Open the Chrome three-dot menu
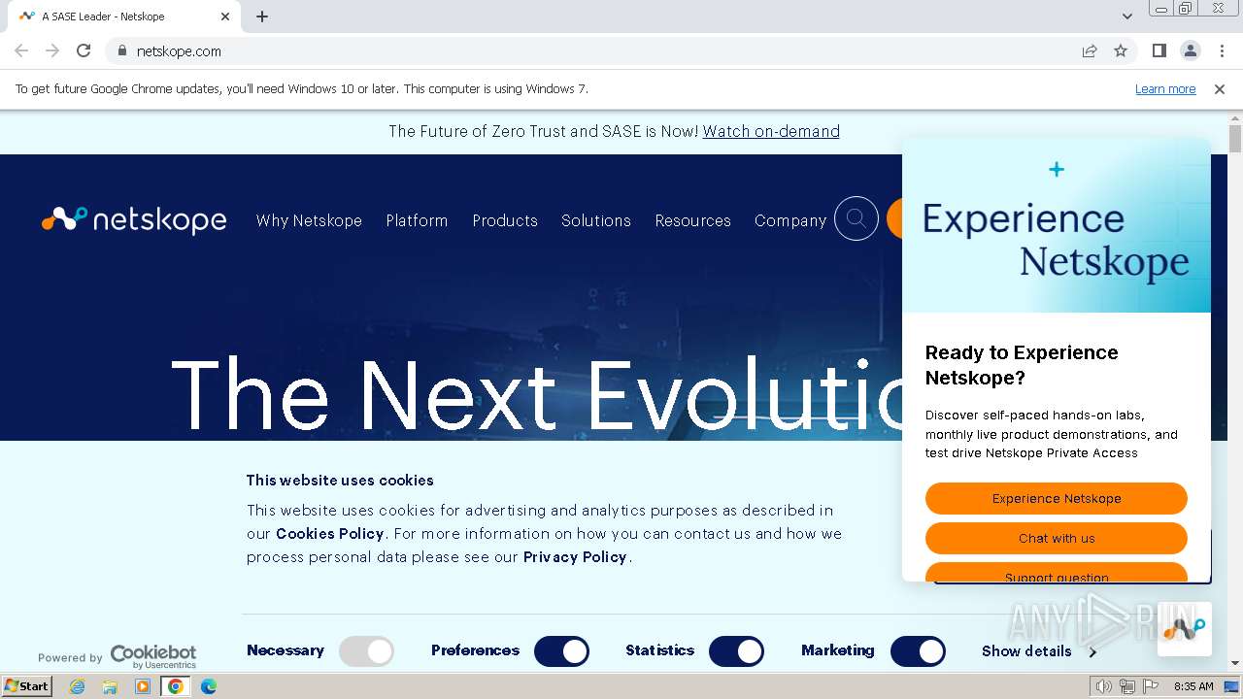Viewport: 1243px width, 699px height. tap(1222, 50)
